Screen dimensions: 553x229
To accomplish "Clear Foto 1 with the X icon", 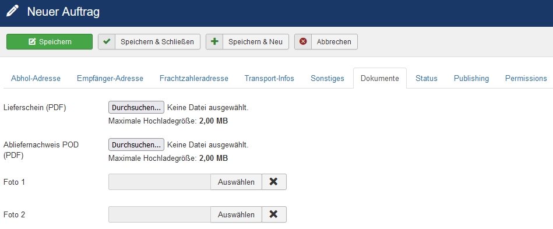I will coord(274,182).
